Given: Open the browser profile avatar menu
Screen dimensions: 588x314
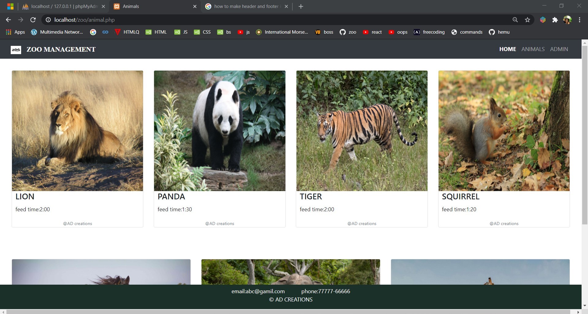Looking at the screenshot, I should [568, 20].
